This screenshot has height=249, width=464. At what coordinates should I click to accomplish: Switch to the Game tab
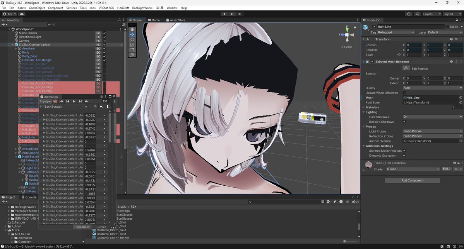[x=154, y=20]
